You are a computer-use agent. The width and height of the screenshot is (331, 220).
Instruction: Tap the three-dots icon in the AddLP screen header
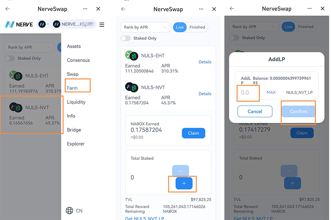(x=309, y=8)
